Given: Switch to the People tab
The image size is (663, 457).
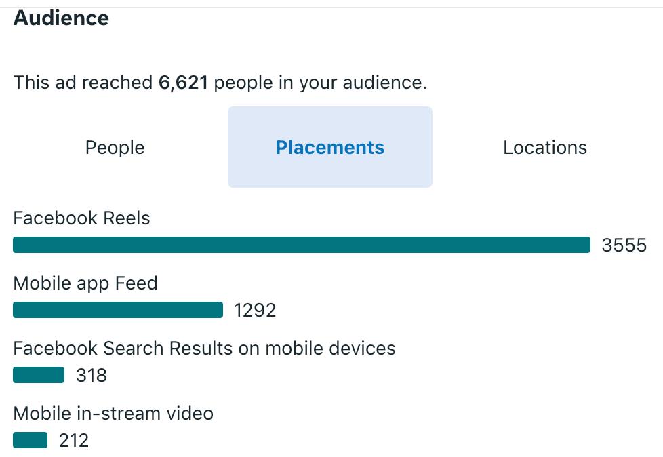Looking at the screenshot, I should point(115,148).
